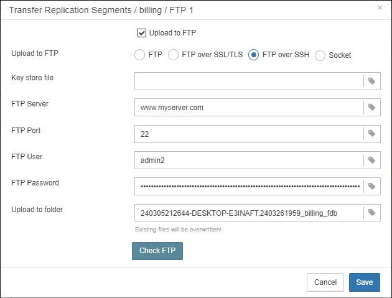Edit the FTP User field
Screen dimensions: 392x298
[248, 160]
